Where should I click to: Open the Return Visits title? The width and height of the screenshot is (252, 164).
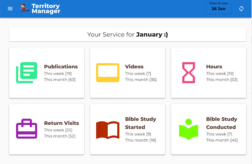click(x=61, y=123)
